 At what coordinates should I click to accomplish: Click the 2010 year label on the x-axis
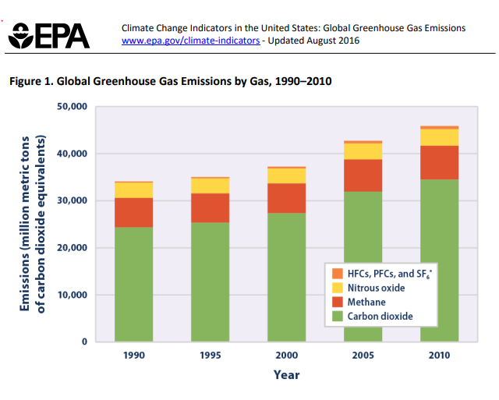click(x=439, y=356)
